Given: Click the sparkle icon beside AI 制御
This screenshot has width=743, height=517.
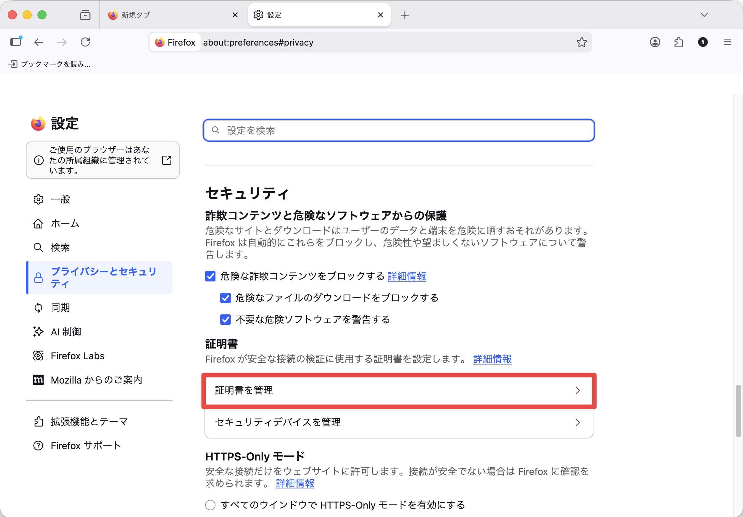Looking at the screenshot, I should tap(38, 332).
